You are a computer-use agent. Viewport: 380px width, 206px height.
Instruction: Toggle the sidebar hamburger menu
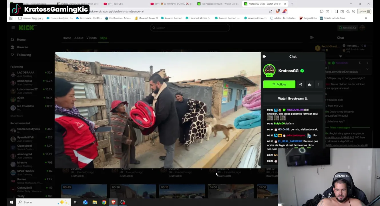(13, 28)
